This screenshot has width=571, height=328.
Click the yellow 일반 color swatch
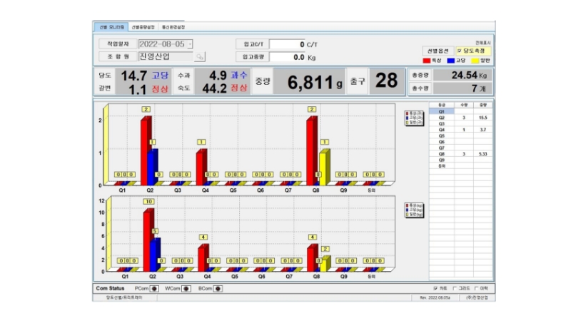click(x=475, y=61)
